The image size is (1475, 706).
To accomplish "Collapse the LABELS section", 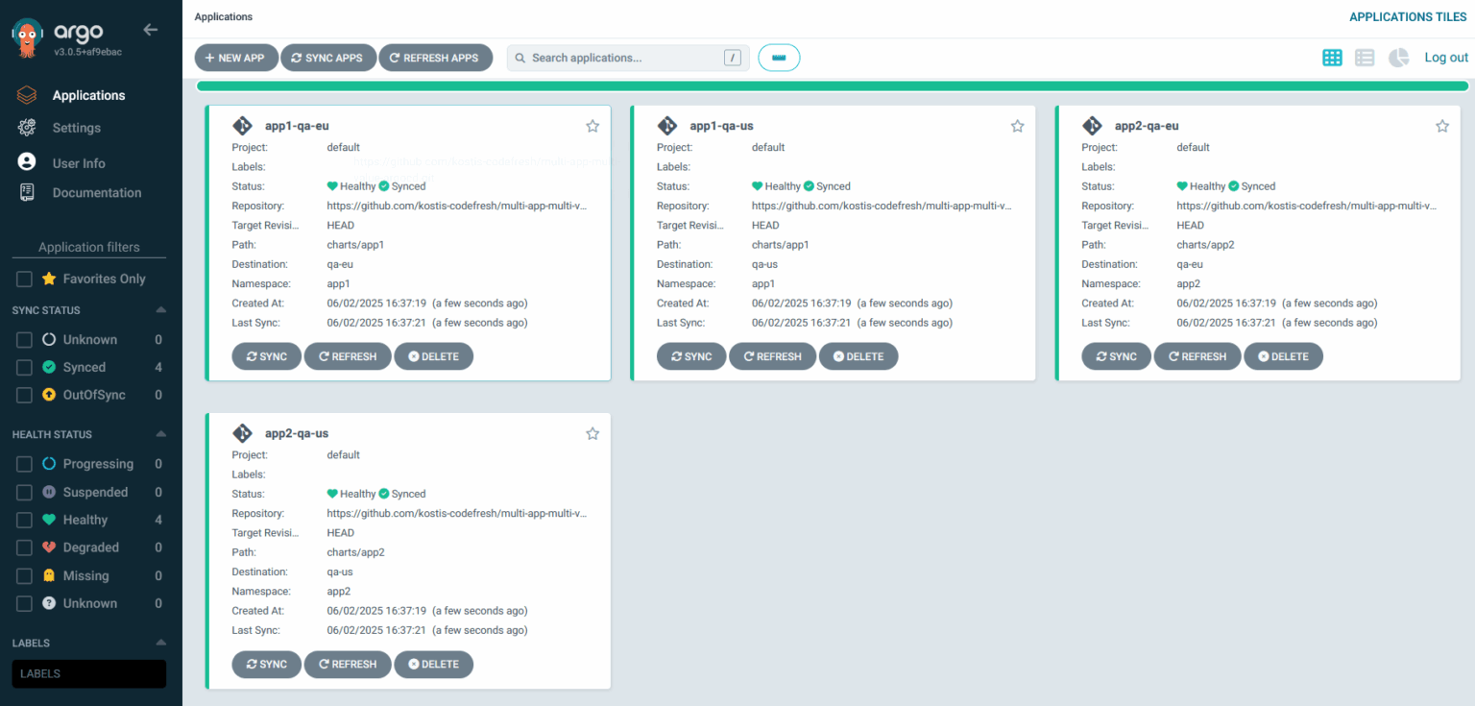I will (160, 642).
